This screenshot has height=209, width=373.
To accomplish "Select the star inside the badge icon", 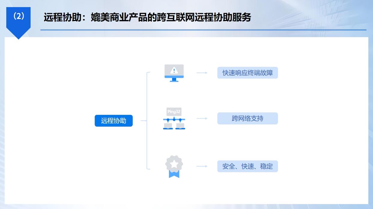I will point(174,163).
